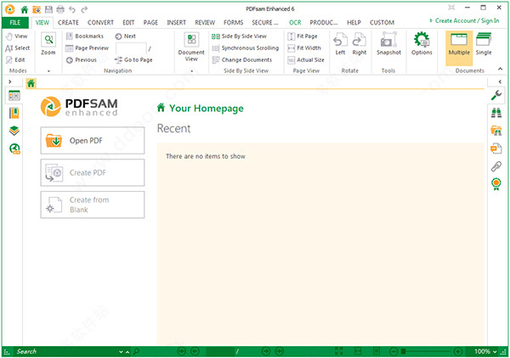Viewport: 510px width, 358px height.
Task: Open the OCR ribbon tab
Action: (x=295, y=22)
